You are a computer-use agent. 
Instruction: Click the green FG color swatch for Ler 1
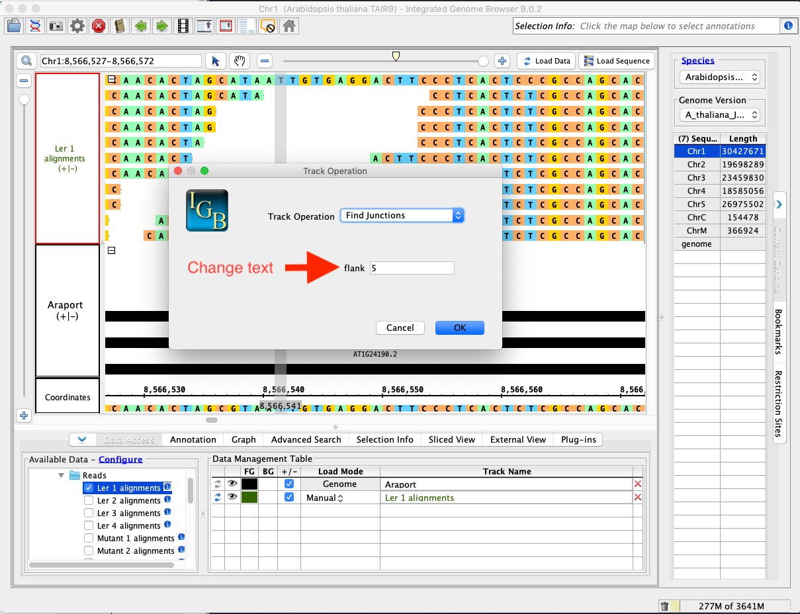tap(249, 498)
